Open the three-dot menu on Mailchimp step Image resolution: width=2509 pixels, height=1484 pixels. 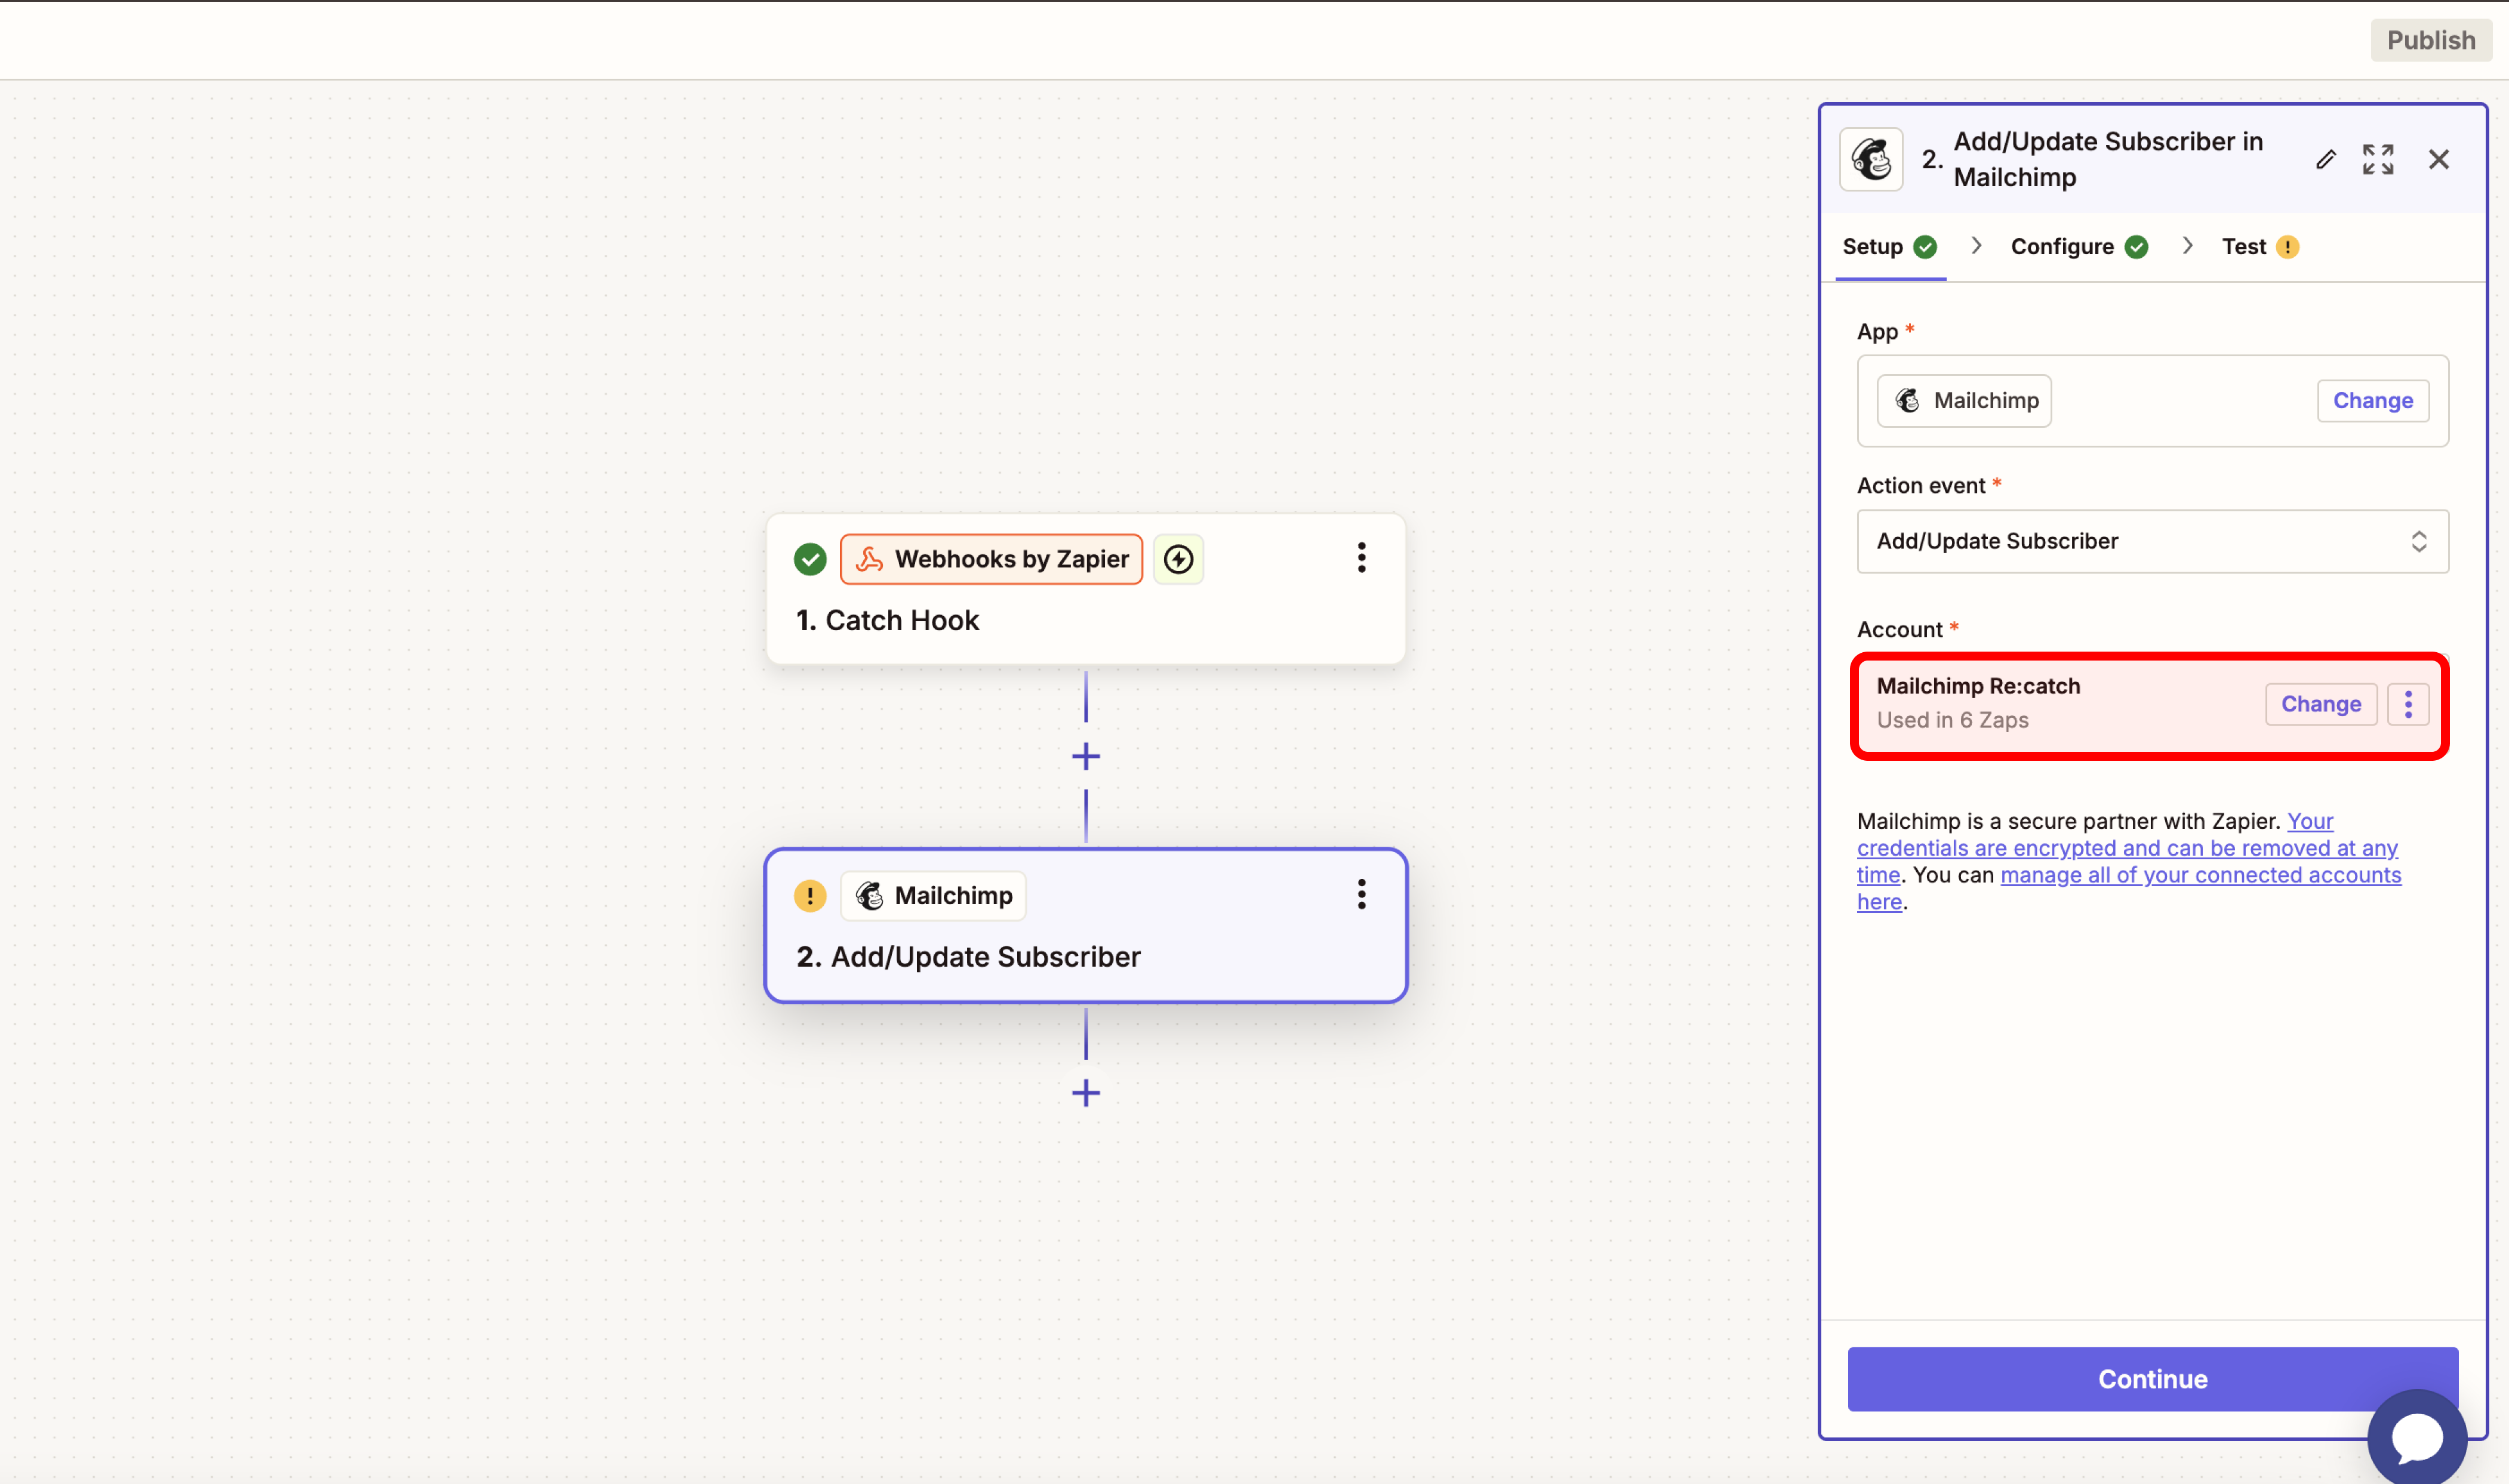point(1362,895)
